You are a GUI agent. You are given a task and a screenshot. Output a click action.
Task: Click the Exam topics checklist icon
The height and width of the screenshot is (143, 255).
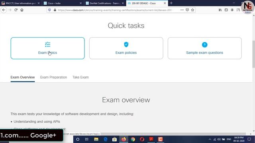click(48, 44)
